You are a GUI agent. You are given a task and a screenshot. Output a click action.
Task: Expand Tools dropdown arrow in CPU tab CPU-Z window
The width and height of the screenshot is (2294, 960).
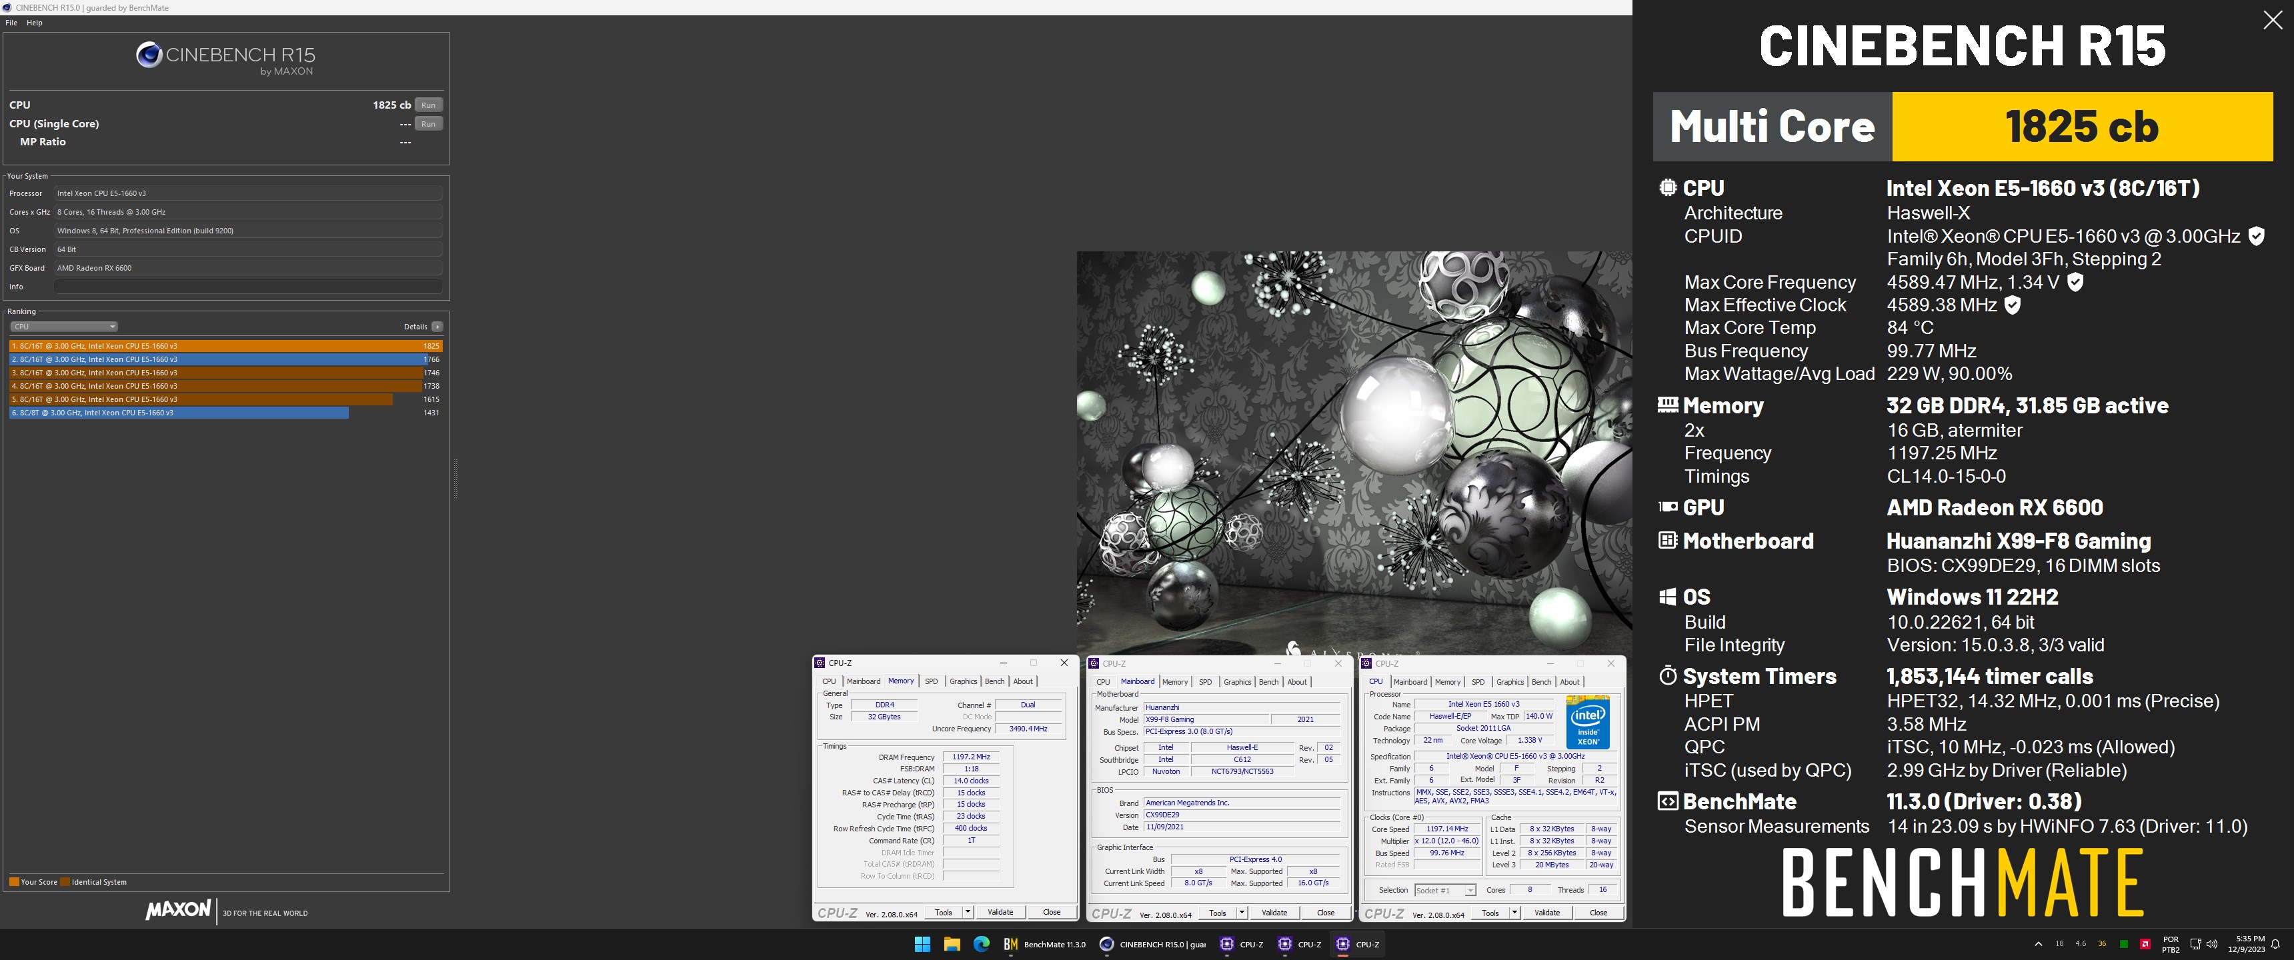1514,913
